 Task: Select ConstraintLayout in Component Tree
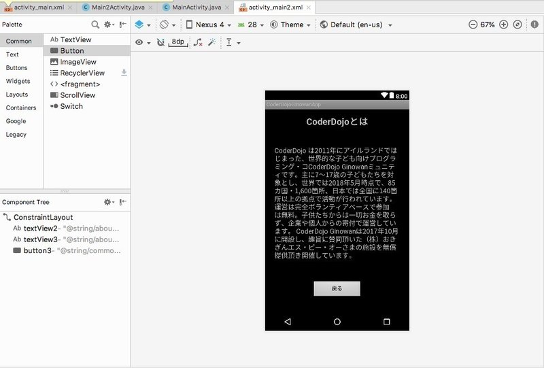point(65,217)
